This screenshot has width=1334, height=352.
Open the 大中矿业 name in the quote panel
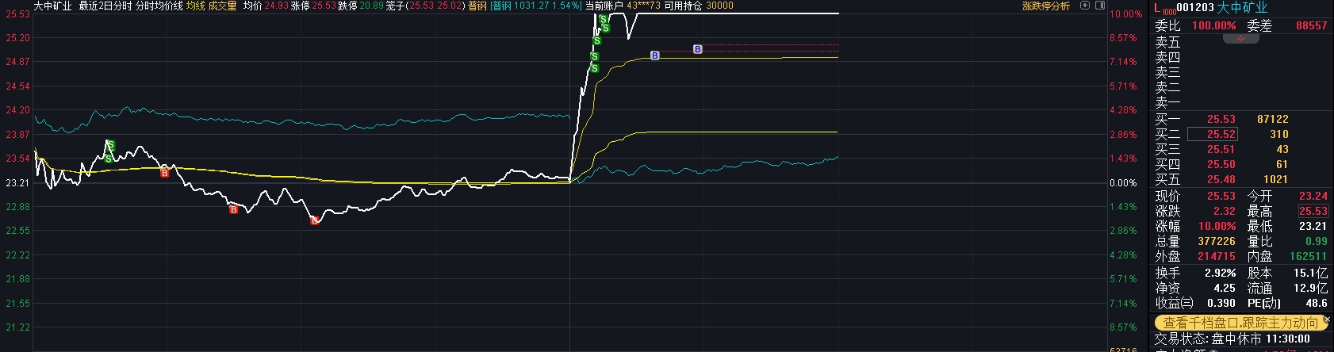click(x=1242, y=8)
